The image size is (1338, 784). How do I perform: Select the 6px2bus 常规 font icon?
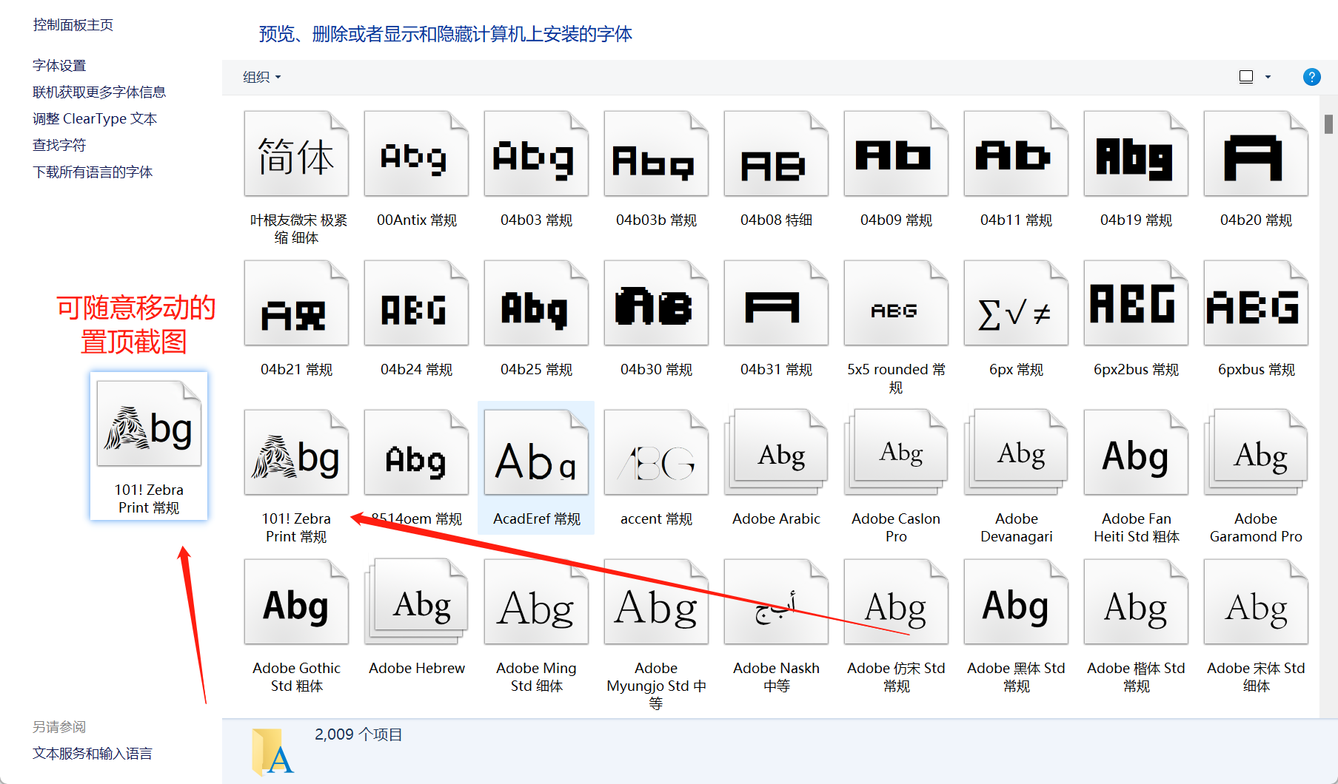1136,303
